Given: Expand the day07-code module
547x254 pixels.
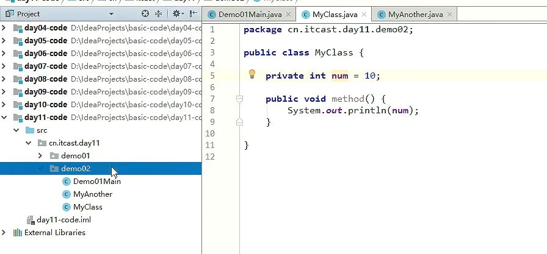Looking at the screenshot, I should click(x=4, y=66).
